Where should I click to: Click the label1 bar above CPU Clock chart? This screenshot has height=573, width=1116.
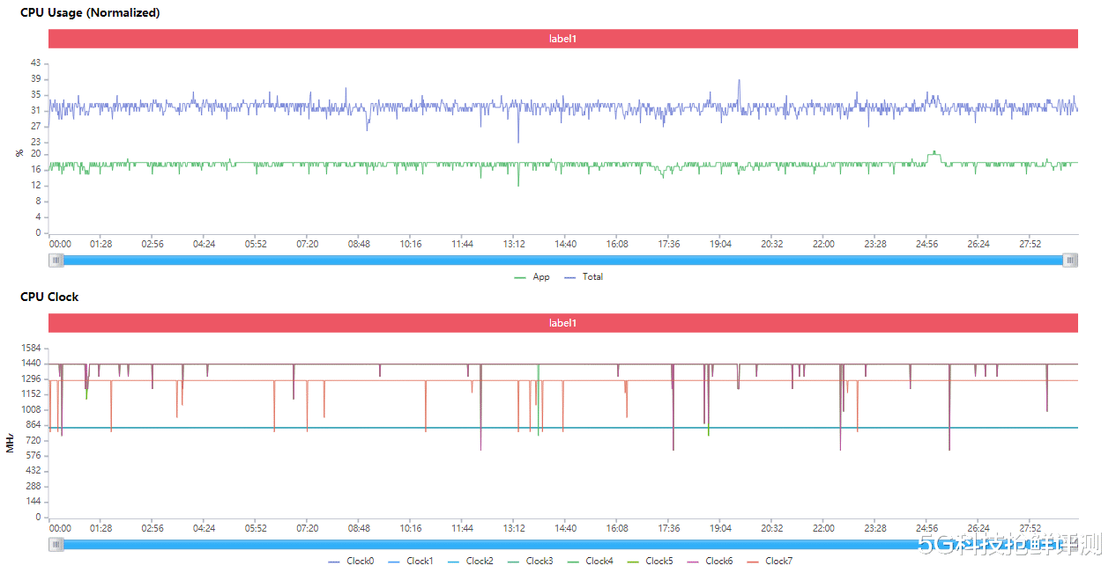pyautogui.click(x=563, y=323)
